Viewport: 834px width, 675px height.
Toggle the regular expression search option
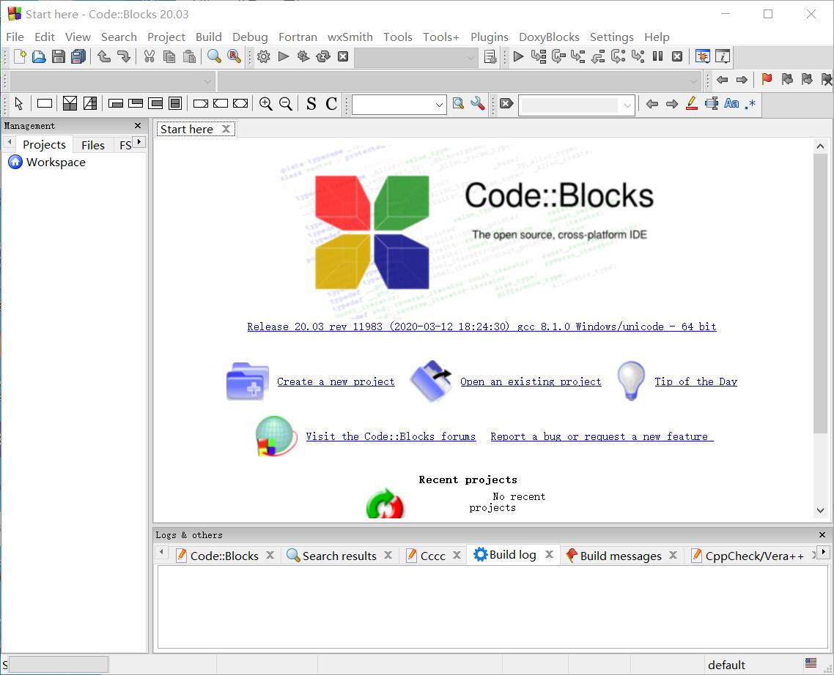(x=750, y=104)
